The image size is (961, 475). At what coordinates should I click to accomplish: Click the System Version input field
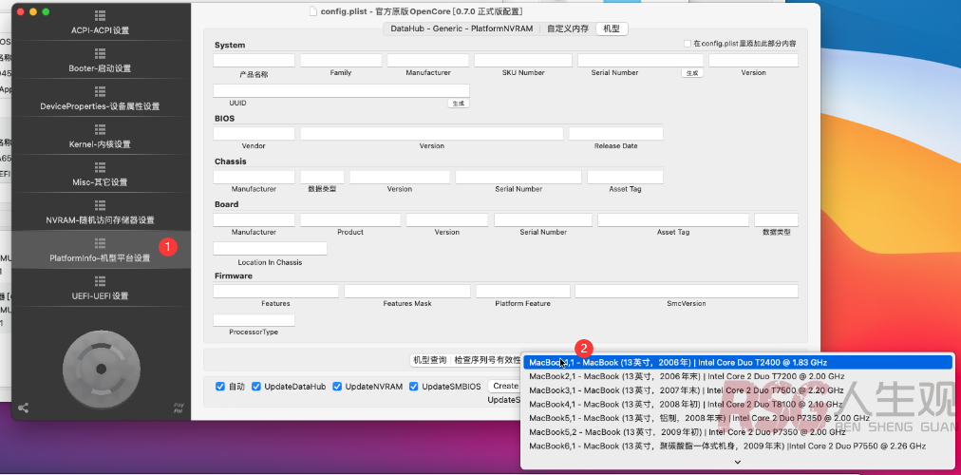click(x=753, y=61)
